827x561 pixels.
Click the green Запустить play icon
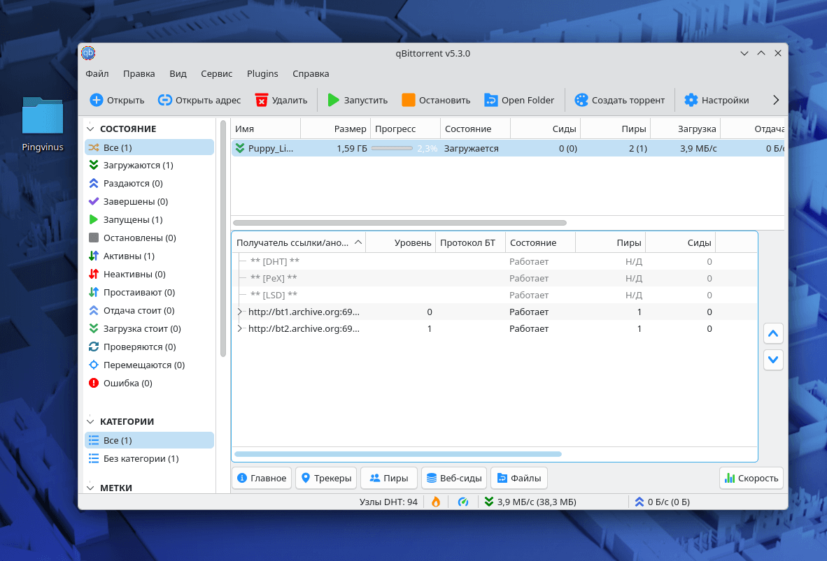pyautogui.click(x=333, y=100)
